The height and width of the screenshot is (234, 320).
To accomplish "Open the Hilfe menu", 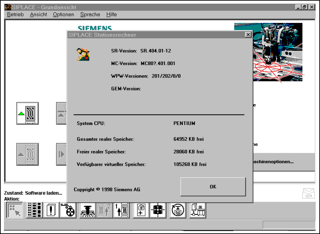I will (x=111, y=15).
